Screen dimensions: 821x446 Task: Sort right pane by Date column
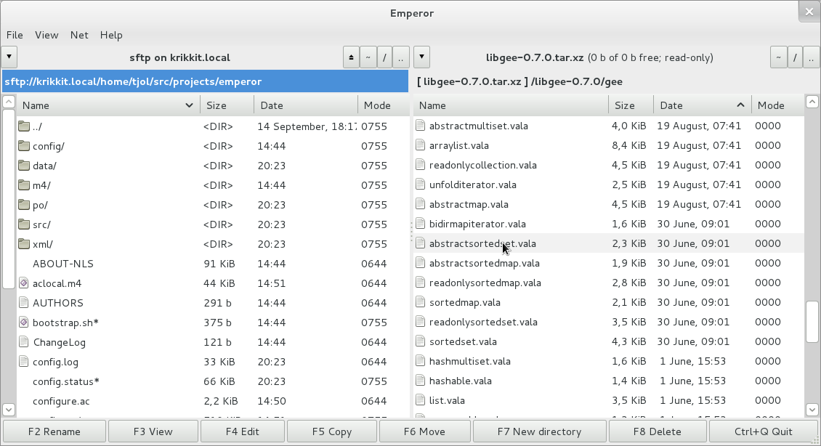(x=703, y=105)
